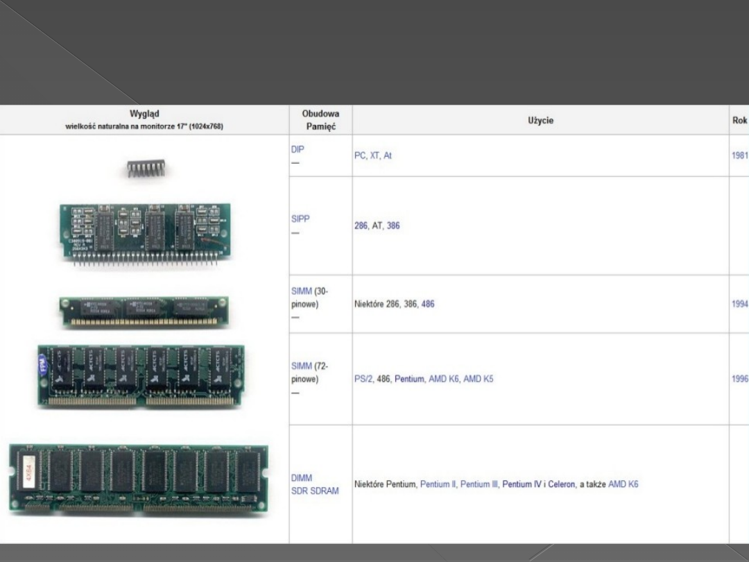
Task: Open the Pentium III link
Action: 479,484
